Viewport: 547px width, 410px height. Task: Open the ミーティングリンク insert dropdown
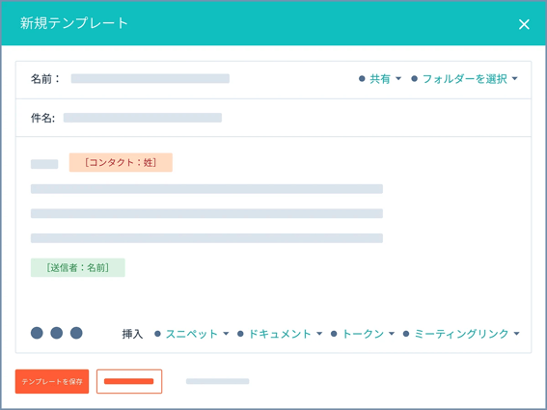point(461,334)
